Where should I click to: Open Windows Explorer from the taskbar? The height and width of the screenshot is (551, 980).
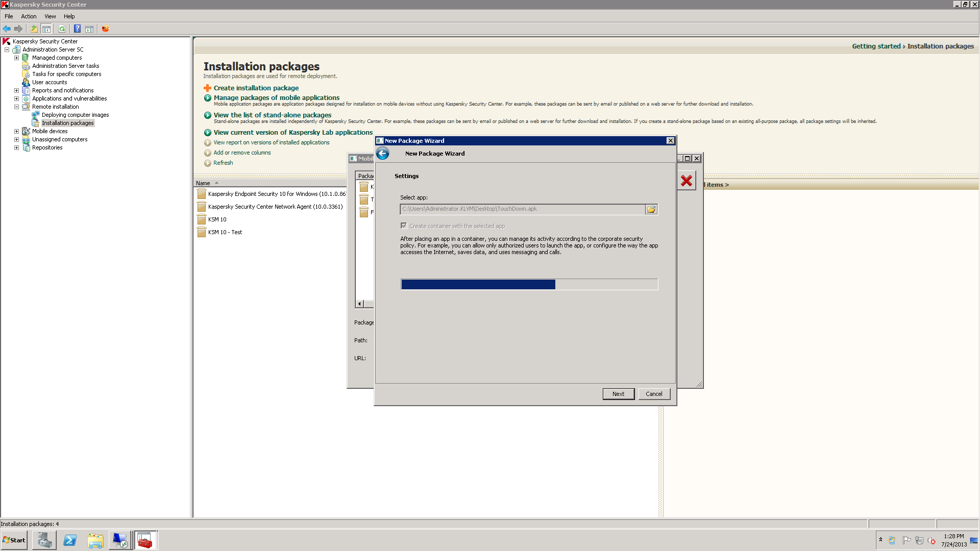click(x=95, y=540)
